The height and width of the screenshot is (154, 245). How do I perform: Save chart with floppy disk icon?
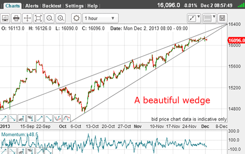coord(222,18)
